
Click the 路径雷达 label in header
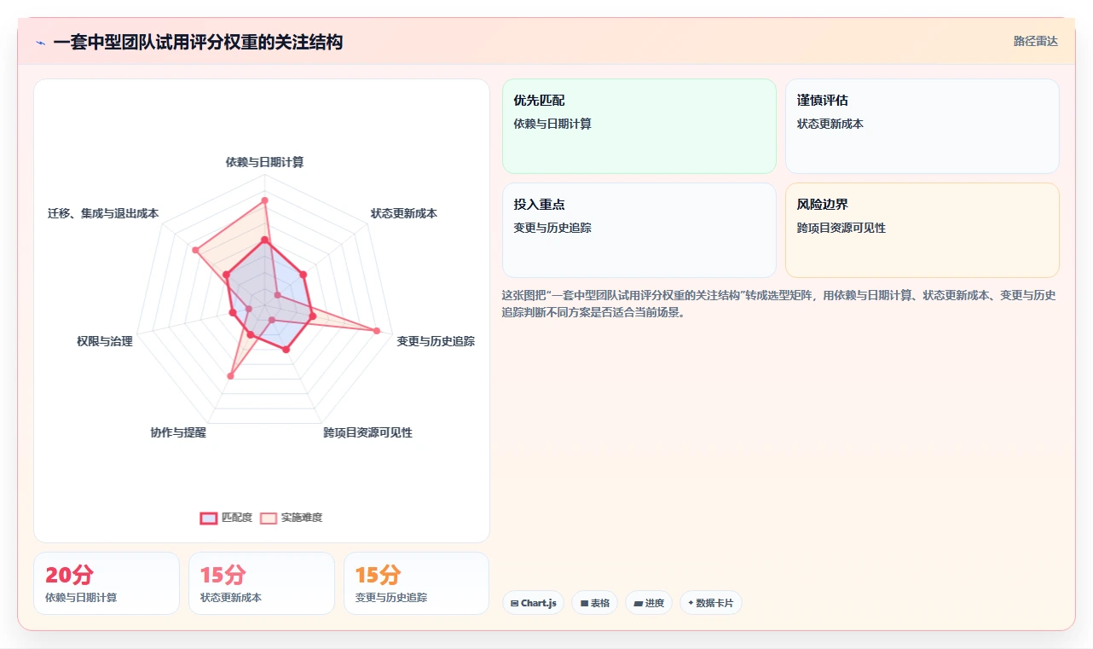1035,41
